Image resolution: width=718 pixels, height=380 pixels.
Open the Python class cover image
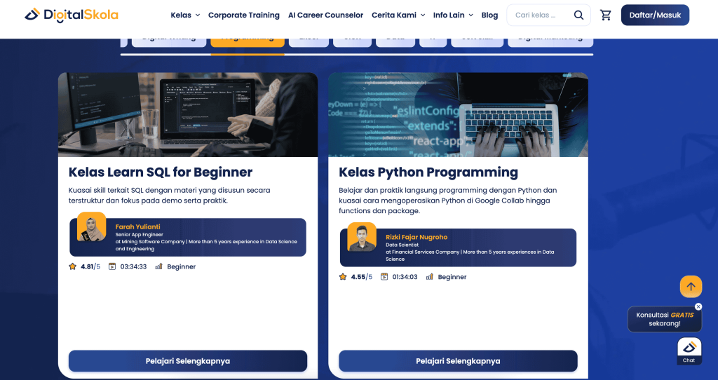click(x=458, y=114)
